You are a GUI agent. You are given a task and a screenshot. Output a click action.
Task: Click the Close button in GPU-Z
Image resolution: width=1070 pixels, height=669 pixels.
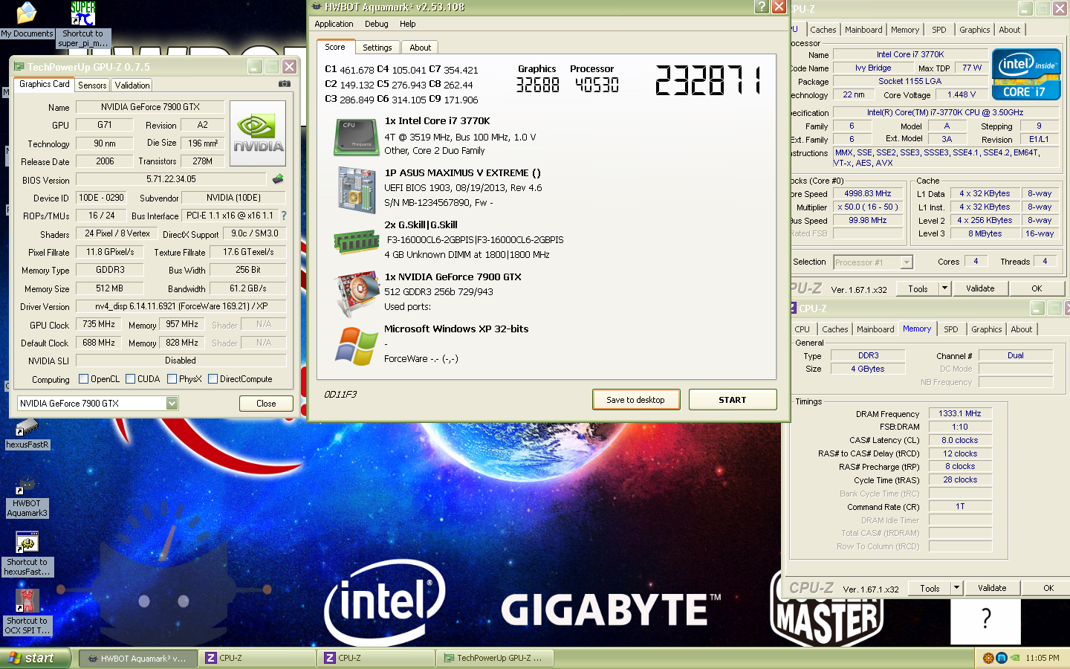pos(266,404)
